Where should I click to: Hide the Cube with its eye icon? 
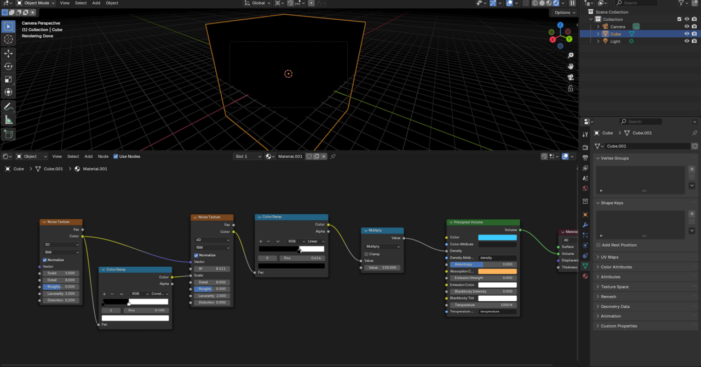686,33
